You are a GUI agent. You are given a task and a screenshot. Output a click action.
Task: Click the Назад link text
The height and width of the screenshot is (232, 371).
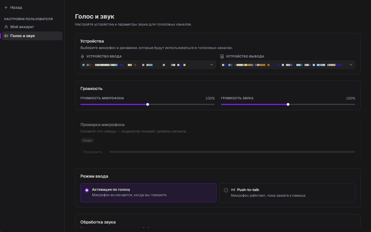[x=16, y=7]
